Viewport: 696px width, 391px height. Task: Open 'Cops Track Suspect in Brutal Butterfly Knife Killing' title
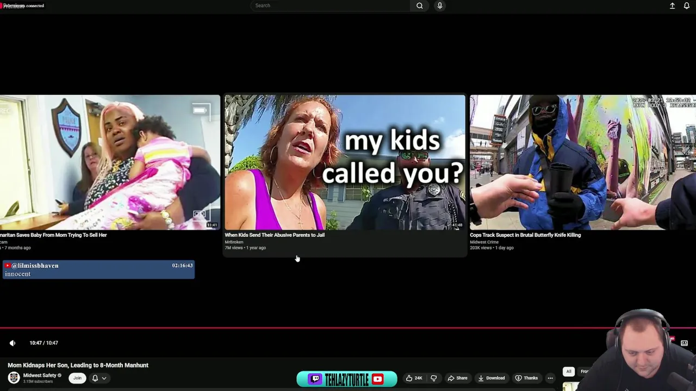tap(525, 235)
